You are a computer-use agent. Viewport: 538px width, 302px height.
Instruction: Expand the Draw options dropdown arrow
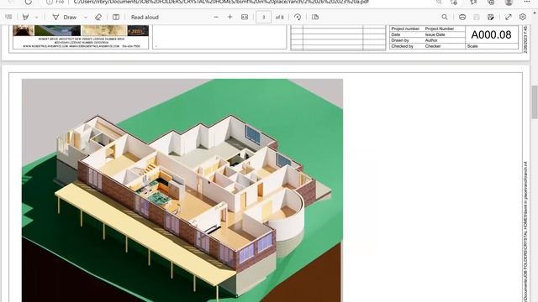[x=86, y=17]
